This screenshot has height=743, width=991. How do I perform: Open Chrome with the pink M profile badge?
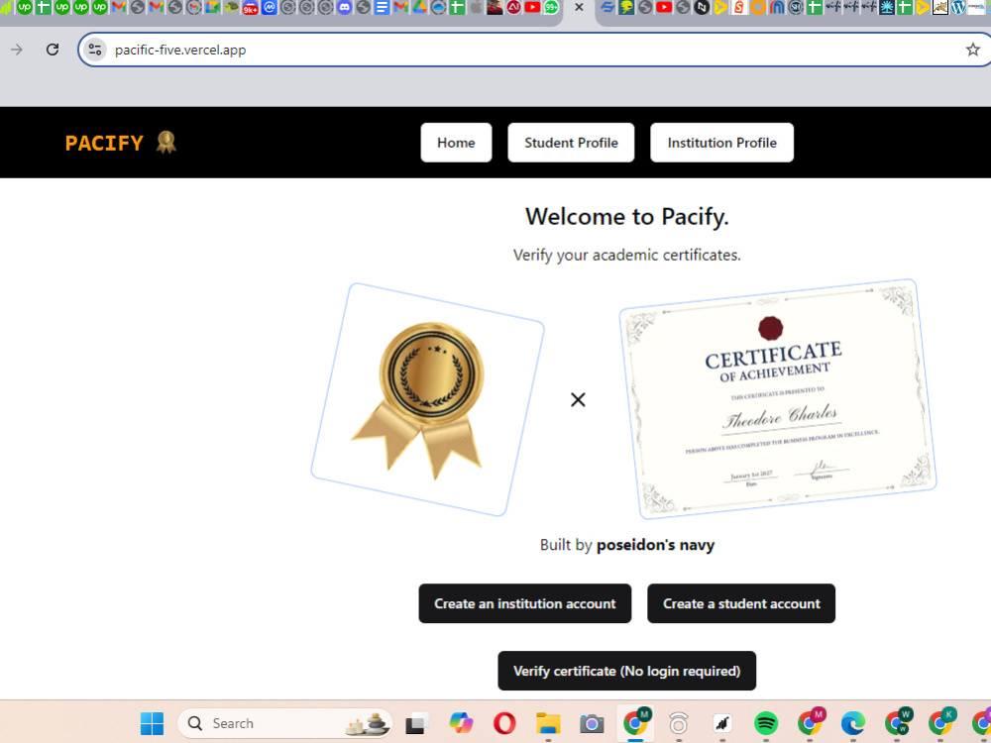(810, 722)
